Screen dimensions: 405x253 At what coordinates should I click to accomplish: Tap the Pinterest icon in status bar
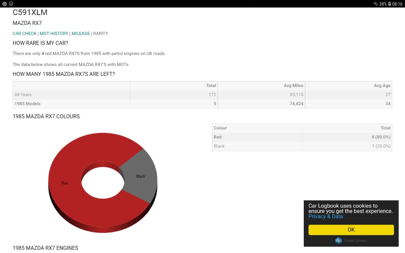(x=4, y=4)
